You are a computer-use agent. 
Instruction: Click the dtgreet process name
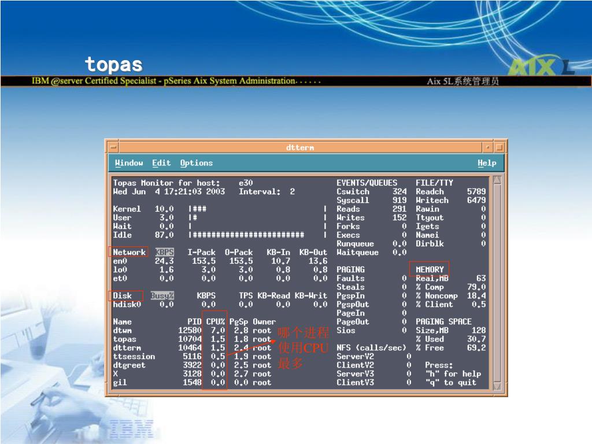129,365
